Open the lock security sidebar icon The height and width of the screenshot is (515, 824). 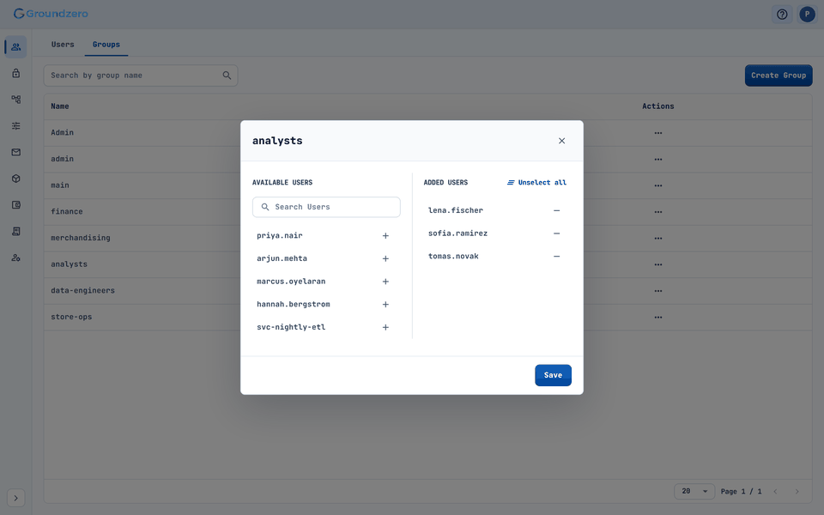pyautogui.click(x=15, y=73)
